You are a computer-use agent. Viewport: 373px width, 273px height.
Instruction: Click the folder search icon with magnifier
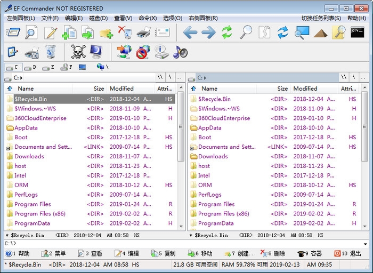click(x=339, y=32)
